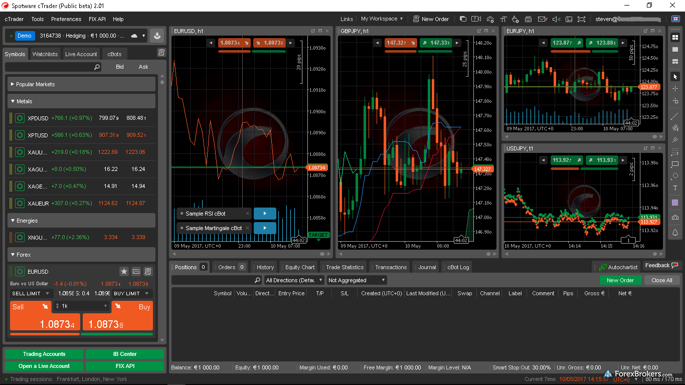685x385 pixels.
Task: Collapse the Energies group
Action: [x=81, y=221]
